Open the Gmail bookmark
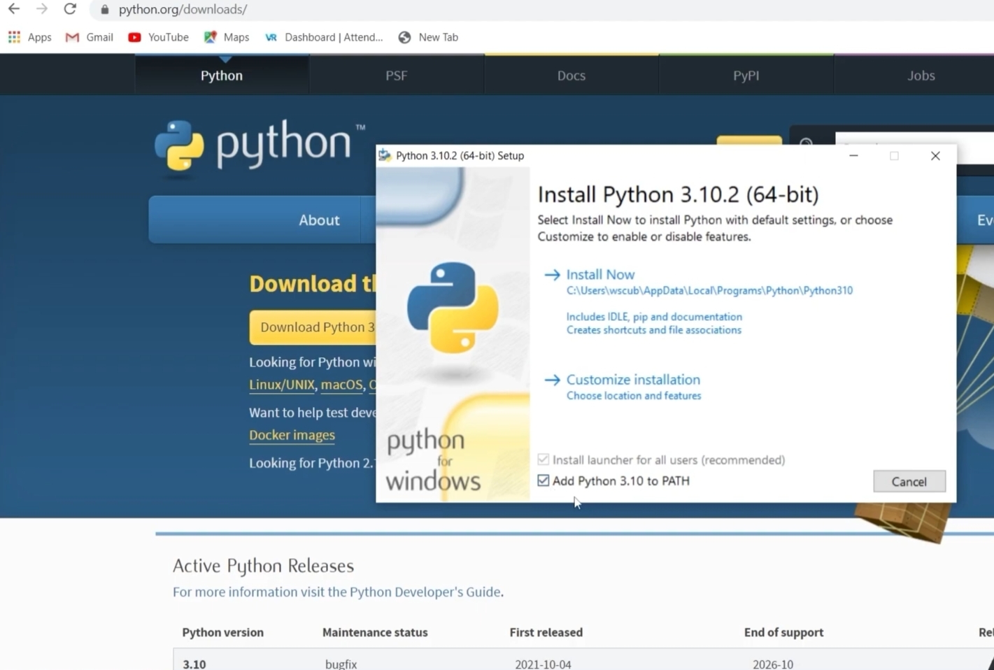This screenshot has height=670, width=994. coord(89,37)
